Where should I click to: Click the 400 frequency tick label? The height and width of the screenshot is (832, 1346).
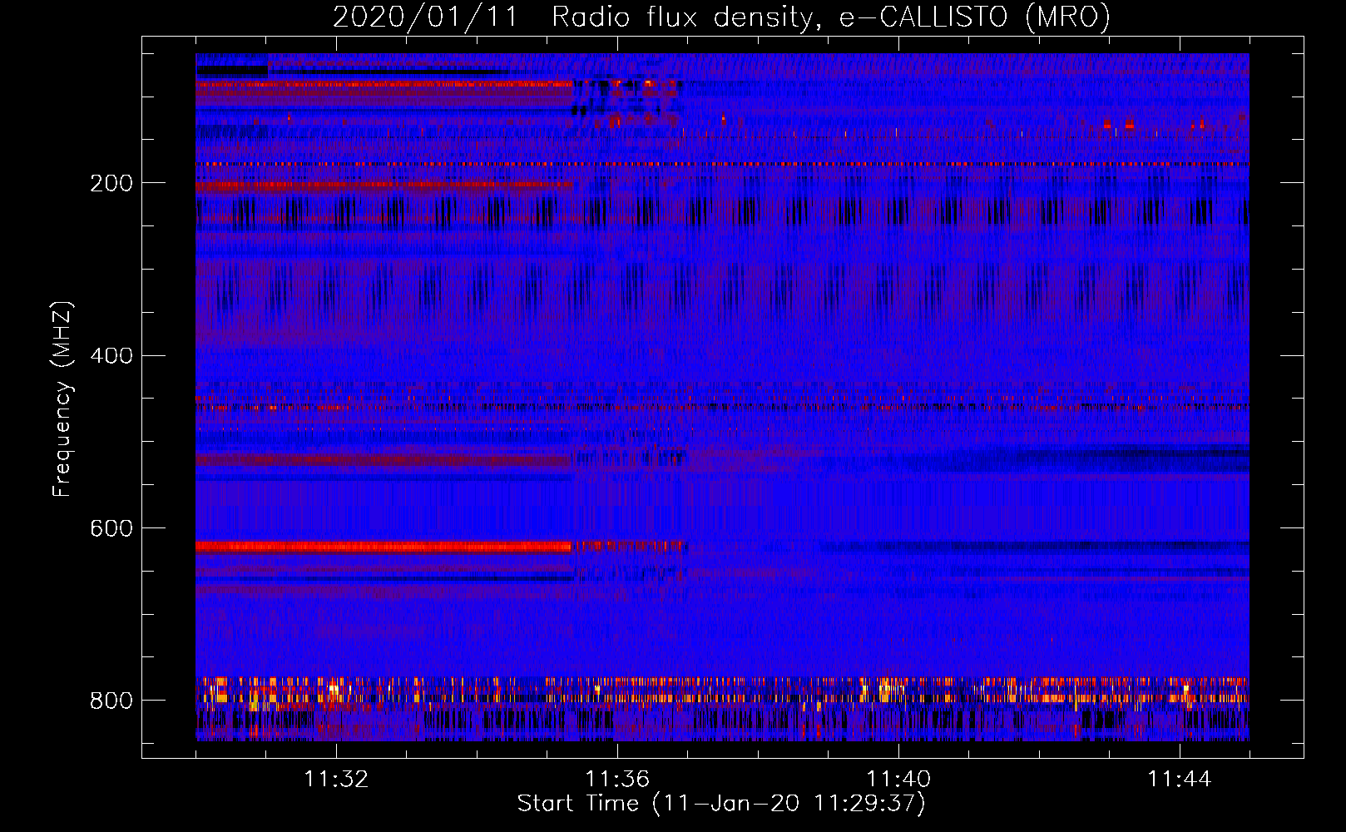point(111,356)
